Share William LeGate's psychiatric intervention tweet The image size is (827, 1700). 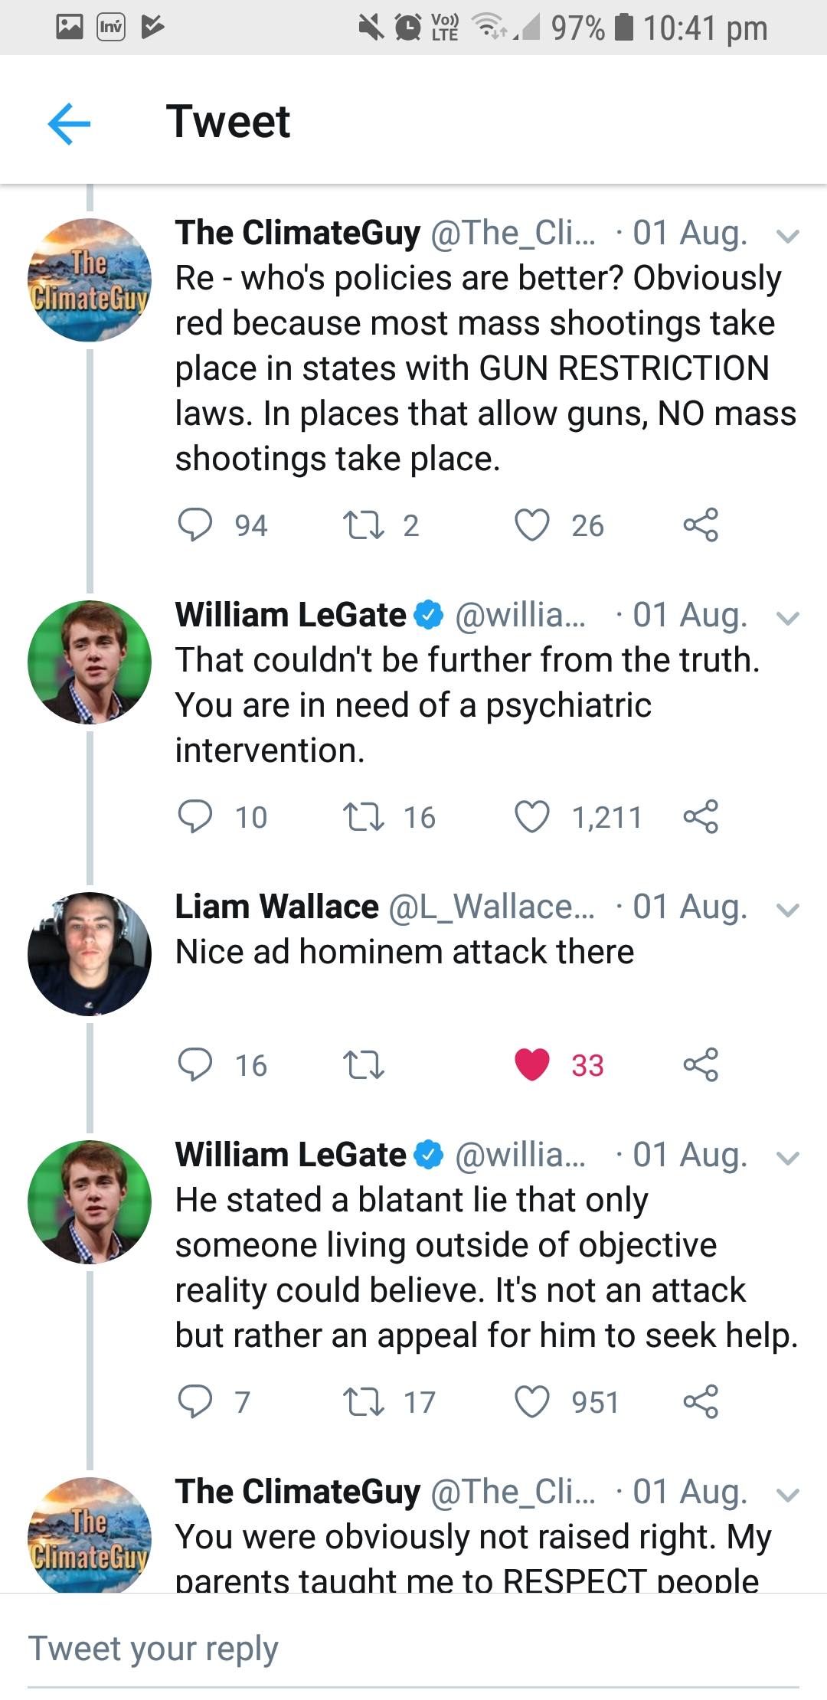[x=701, y=816]
